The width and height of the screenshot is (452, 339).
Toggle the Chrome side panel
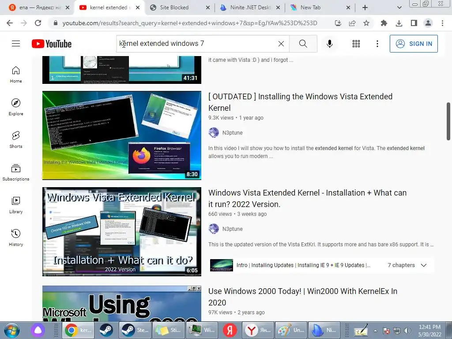pyautogui.click(x=414, y=23)
